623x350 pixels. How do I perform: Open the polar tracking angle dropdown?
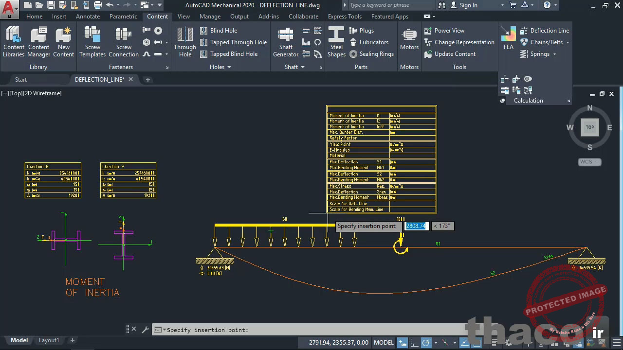coord(435,342)
